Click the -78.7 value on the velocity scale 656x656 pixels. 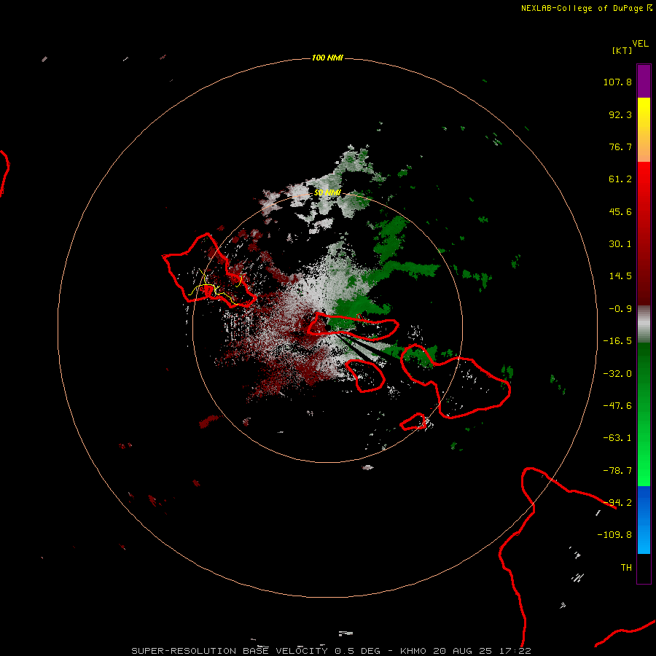coord(617,471)
